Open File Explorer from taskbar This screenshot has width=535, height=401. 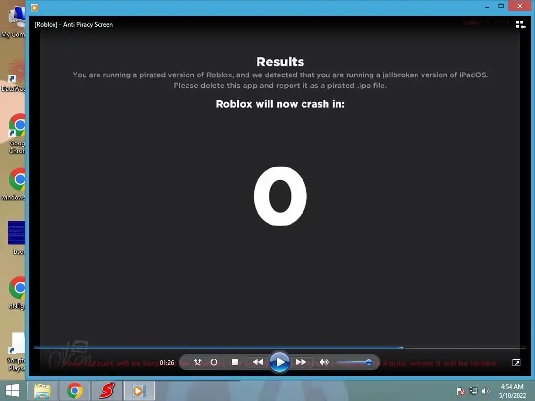[x=42, y=391]
